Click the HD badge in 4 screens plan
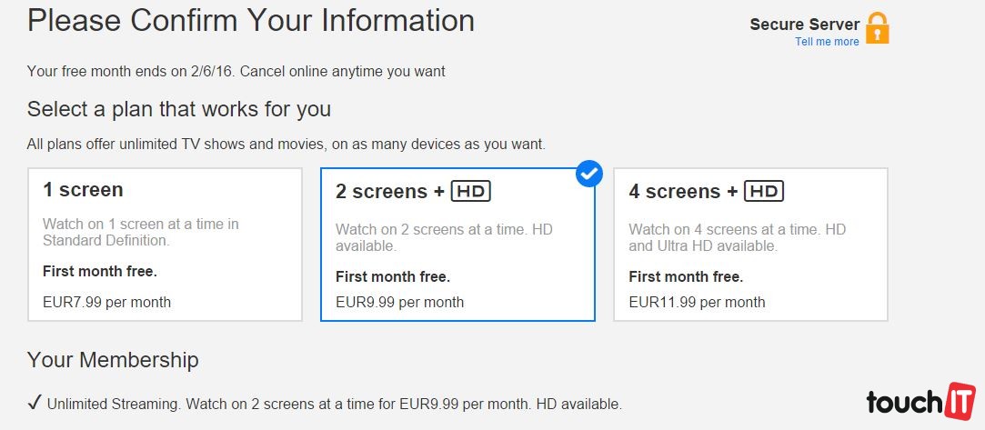 click(x=763, y=192)
